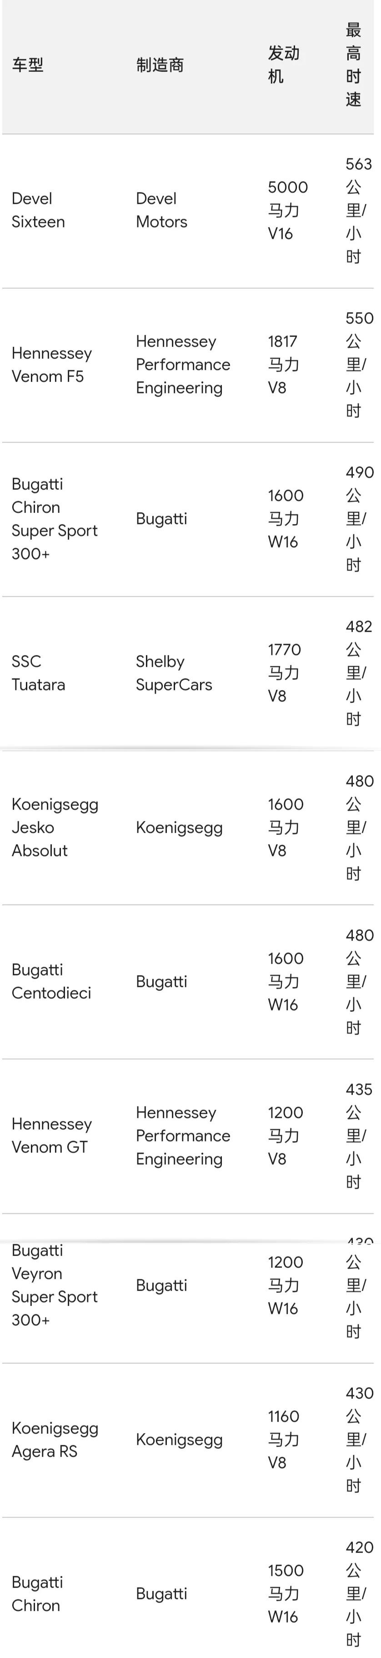Click the 5000 马力 V16 engine cell

click(x=287, y=211)
